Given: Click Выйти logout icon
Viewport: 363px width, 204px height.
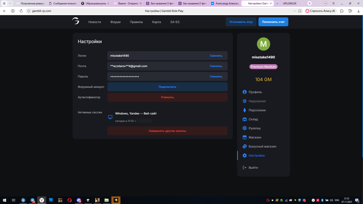Looking at the screenshot, I should click(x=245, y=167).
